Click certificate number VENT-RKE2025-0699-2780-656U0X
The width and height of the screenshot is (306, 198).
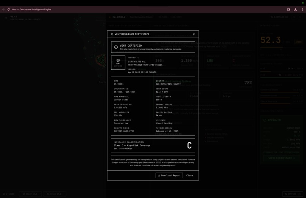coord(145,65)
